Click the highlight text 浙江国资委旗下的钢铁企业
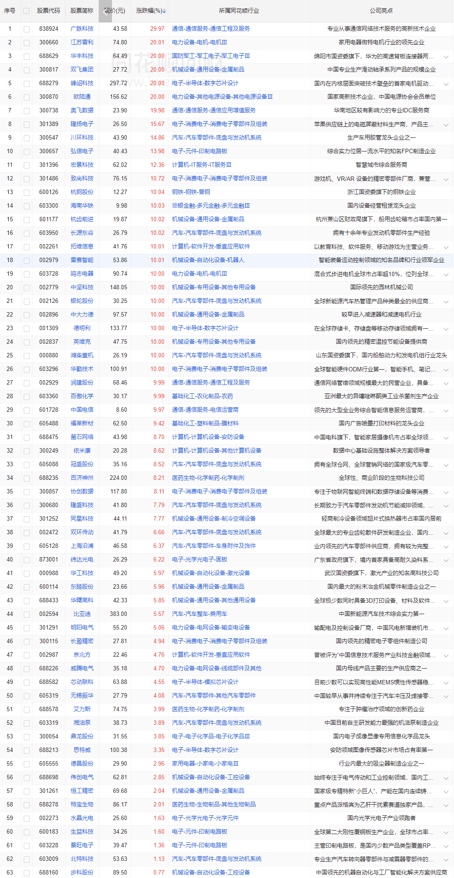 (x=382, y=192)
